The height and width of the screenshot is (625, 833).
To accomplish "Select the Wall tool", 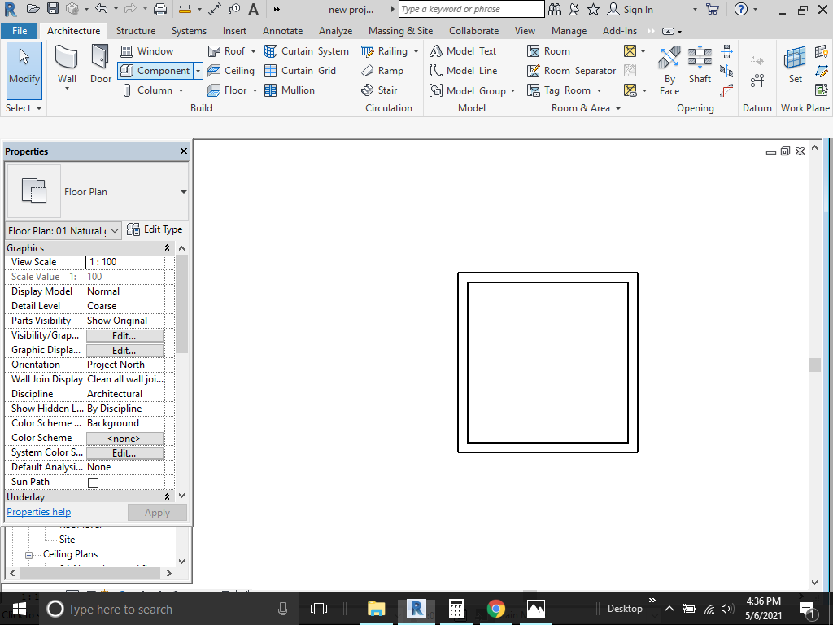I will pyautogui.click(x=67, y=66).
